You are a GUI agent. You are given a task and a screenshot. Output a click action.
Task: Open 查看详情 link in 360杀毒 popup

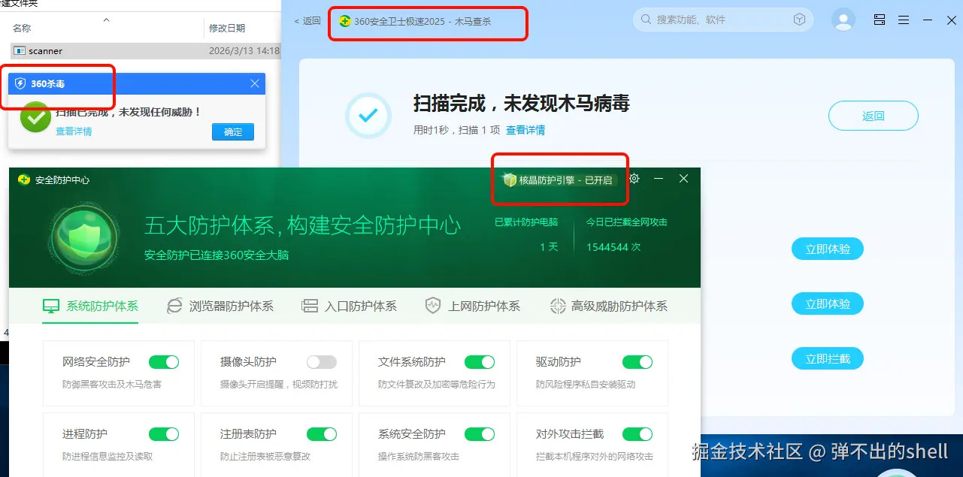74,131
